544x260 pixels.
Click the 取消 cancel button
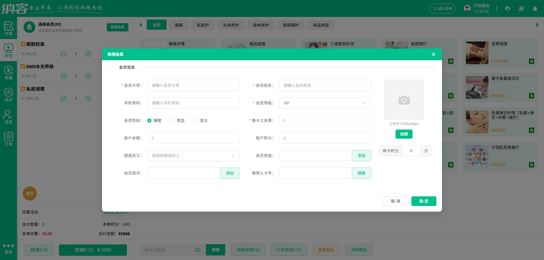click(396, 201)
